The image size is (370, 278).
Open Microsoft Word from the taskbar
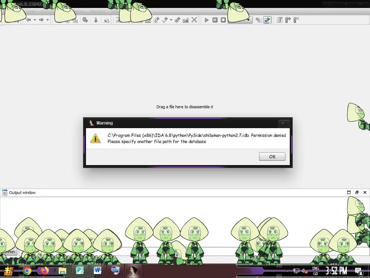coord(98,270)
